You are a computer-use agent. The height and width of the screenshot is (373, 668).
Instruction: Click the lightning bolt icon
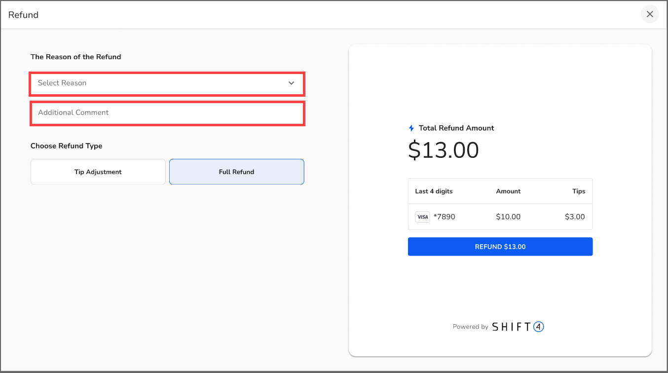(x=411, y=128)
